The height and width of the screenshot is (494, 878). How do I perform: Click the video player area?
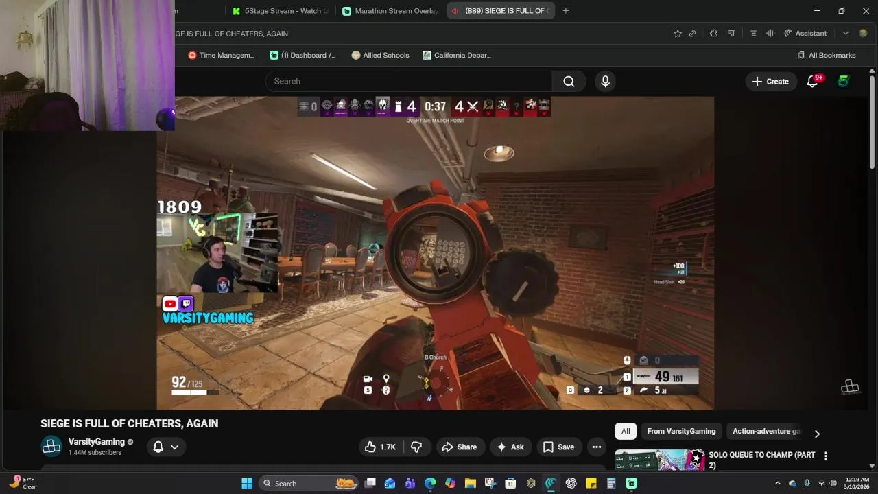(x=435, y=252)
